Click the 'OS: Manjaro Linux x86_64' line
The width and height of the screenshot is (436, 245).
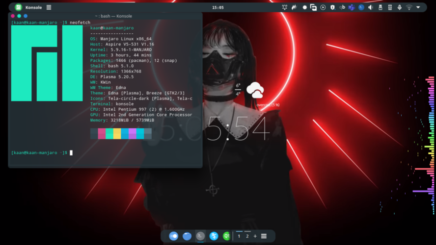coord(121,39)
